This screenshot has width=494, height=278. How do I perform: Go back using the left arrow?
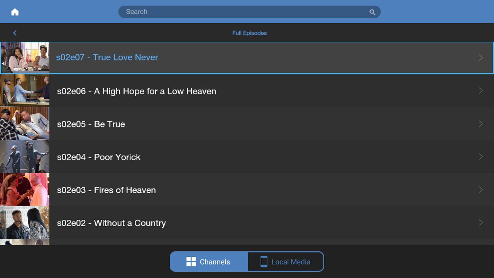[15, 33]
